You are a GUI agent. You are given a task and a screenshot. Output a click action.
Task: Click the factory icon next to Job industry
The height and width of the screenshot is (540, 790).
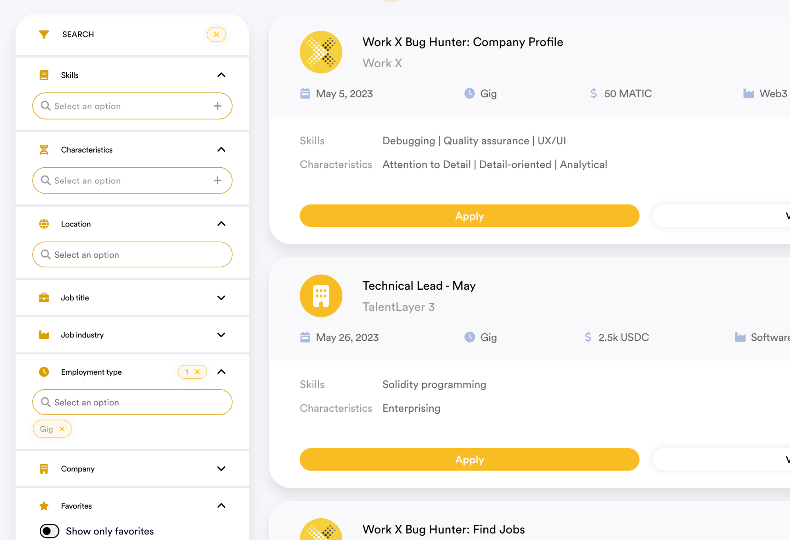pyautogui.click(x=44, y=335)
